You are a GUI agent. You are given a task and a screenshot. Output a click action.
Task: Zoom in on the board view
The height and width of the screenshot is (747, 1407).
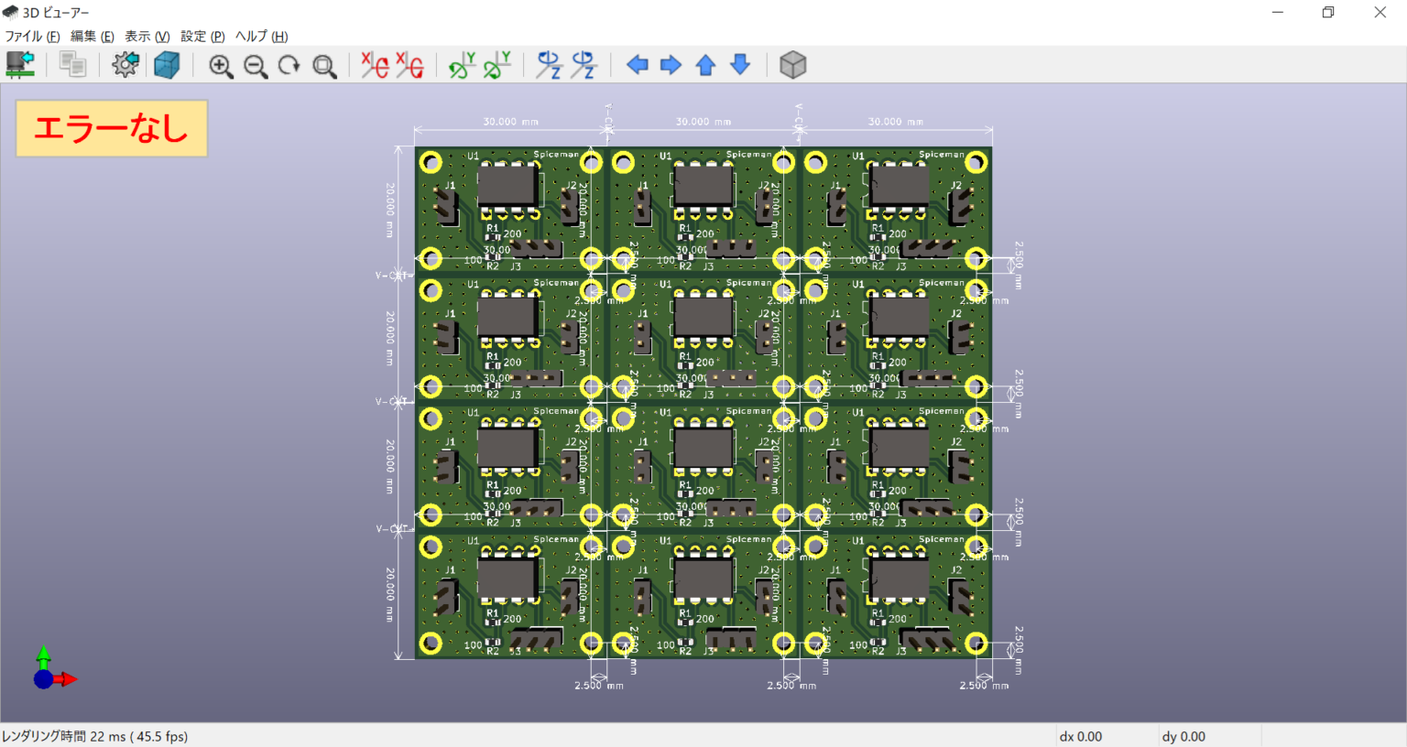pos(220,65)
